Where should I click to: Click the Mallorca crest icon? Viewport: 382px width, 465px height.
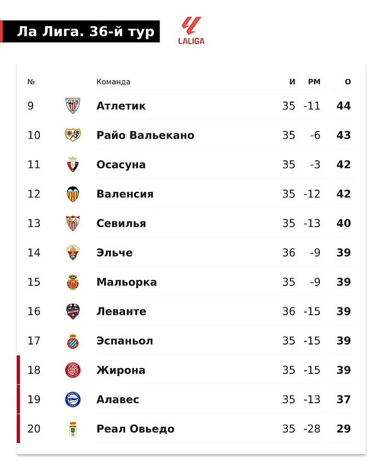click(73, 282)
